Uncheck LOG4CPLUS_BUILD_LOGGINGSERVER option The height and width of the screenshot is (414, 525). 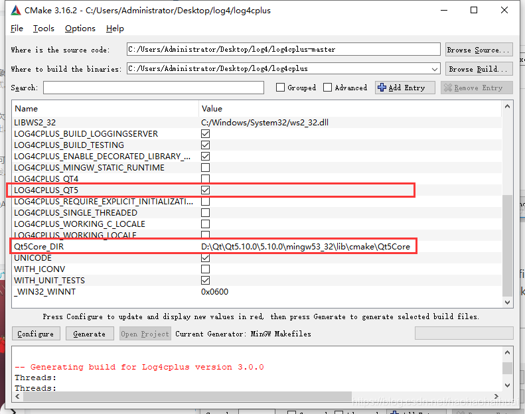click(x=205, y=133)
